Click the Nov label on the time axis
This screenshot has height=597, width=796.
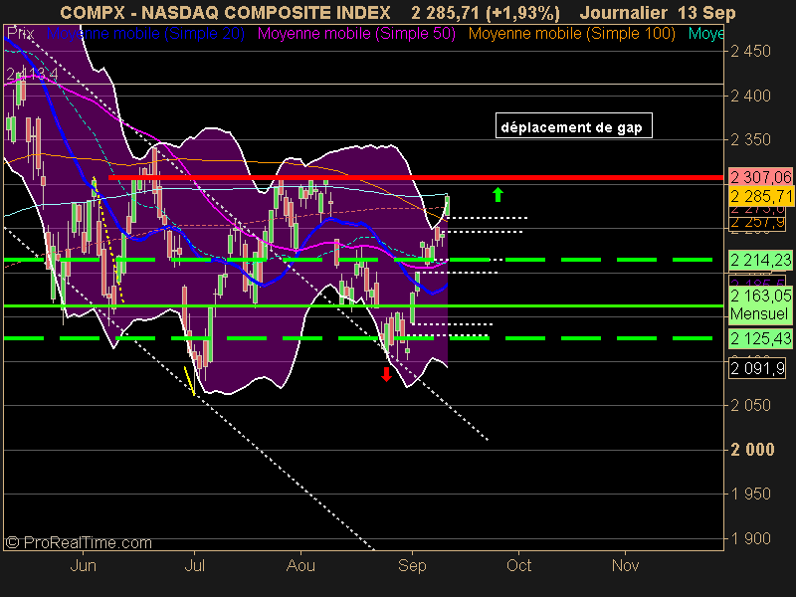[625, 565]
